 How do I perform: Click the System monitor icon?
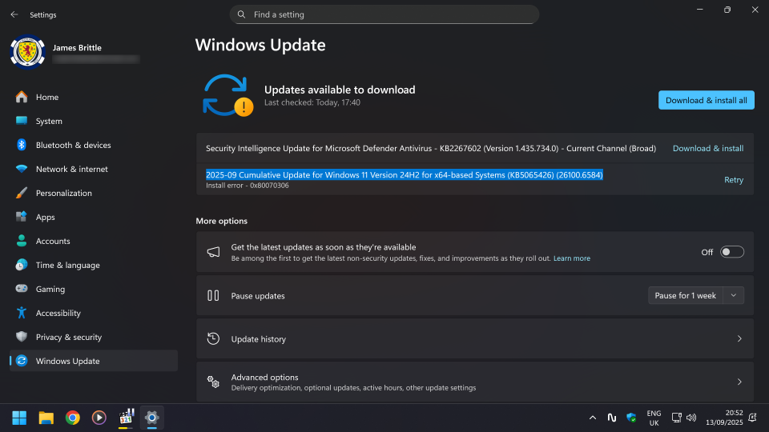pyautogui.click(x=22, y=121)
